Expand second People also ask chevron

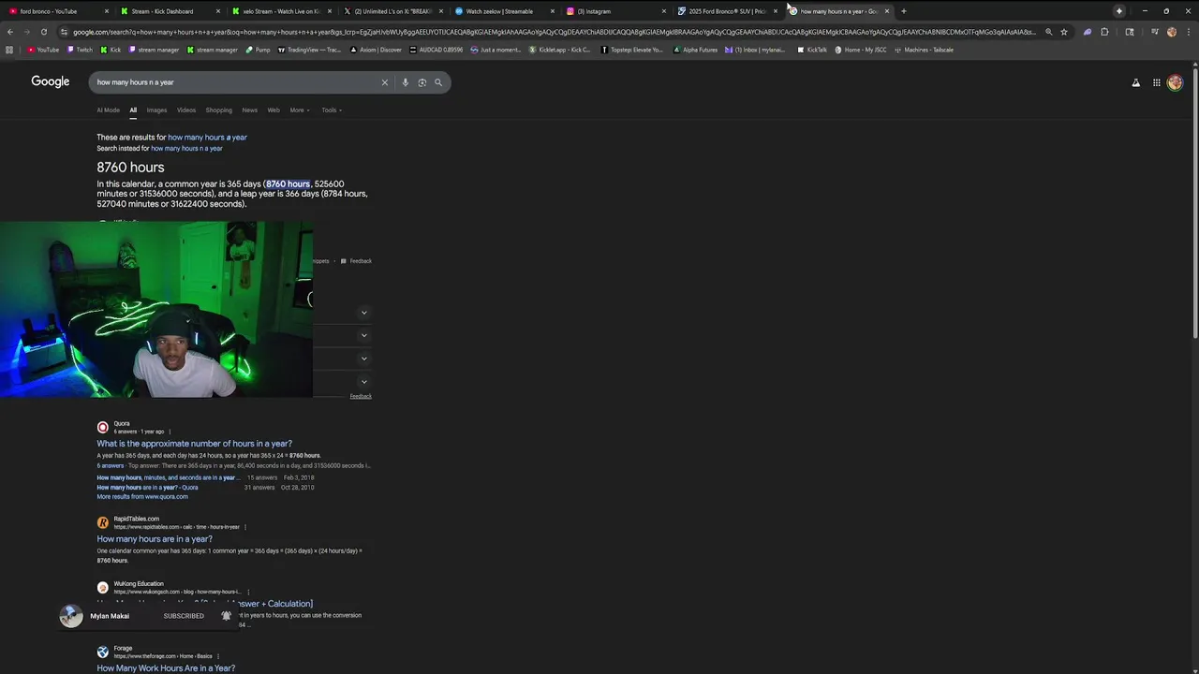(364, 335)
